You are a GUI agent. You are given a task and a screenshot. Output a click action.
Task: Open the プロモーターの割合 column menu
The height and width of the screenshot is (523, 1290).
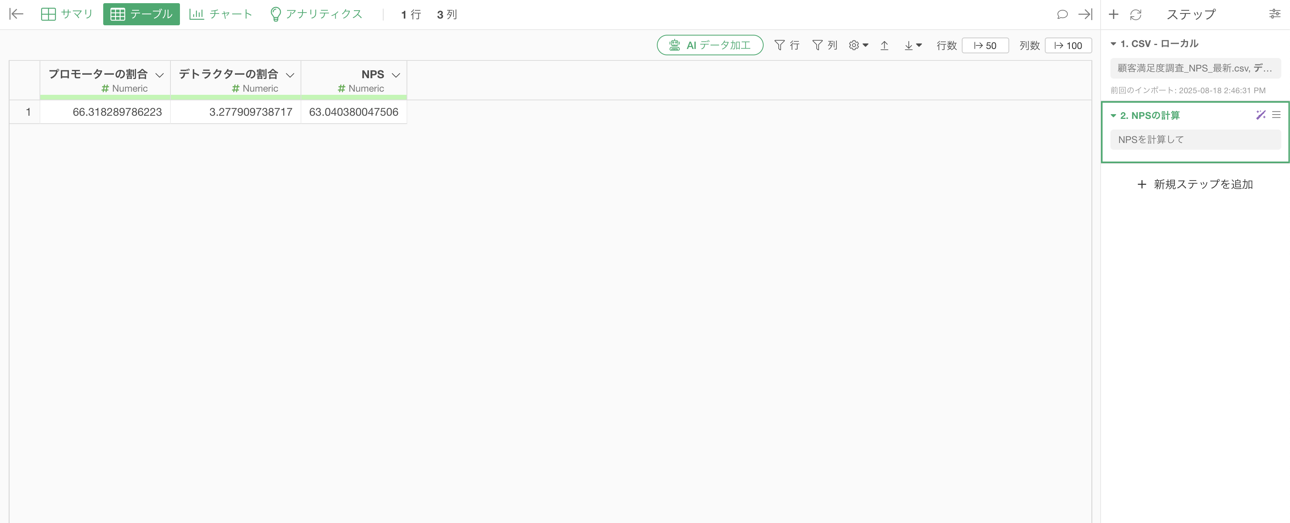pos(159,75)
